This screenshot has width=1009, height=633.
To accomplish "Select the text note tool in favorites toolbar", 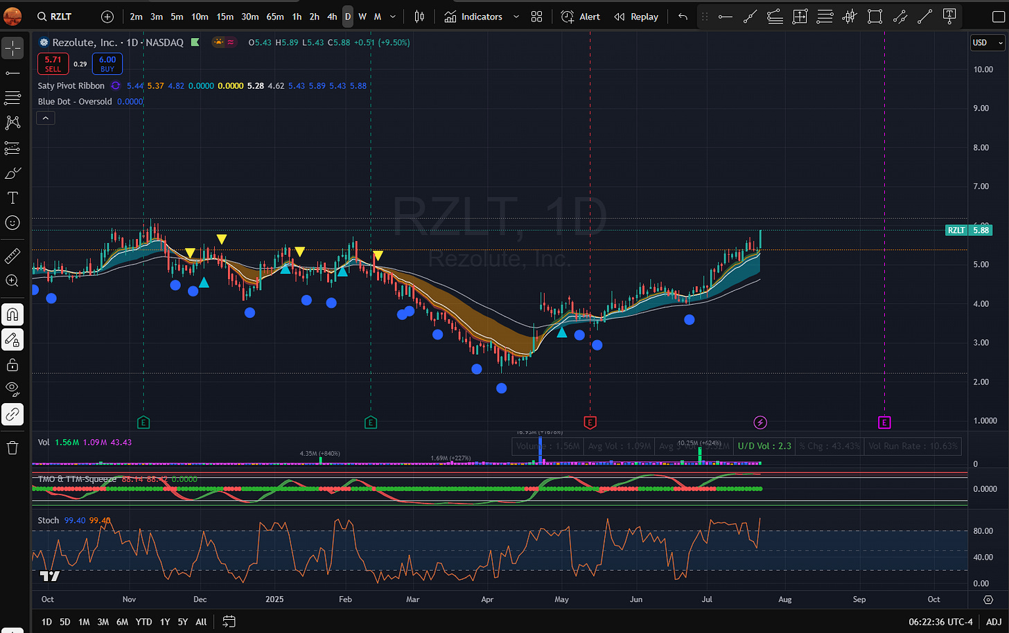I will tap(949, 17).
